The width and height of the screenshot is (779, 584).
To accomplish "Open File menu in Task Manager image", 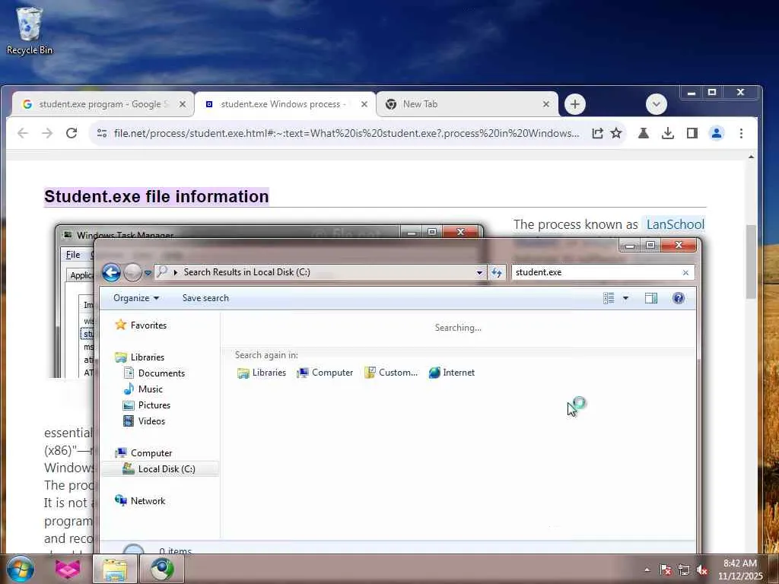I will tap(73, 255).
